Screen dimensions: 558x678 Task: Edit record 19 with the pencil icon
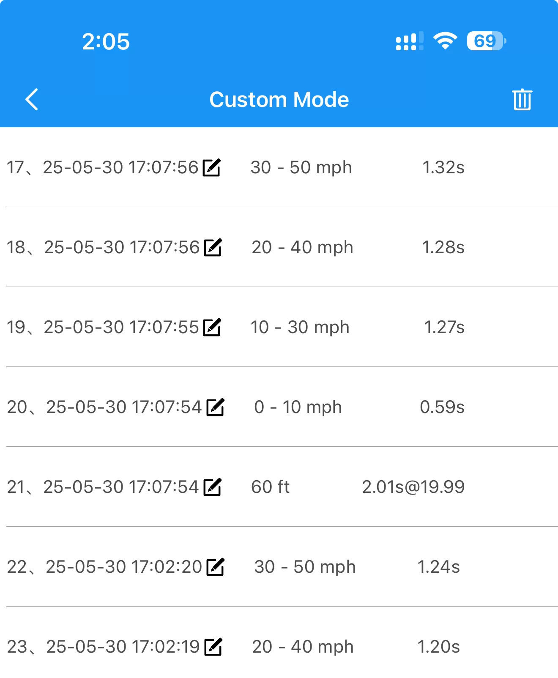[212, 327]
